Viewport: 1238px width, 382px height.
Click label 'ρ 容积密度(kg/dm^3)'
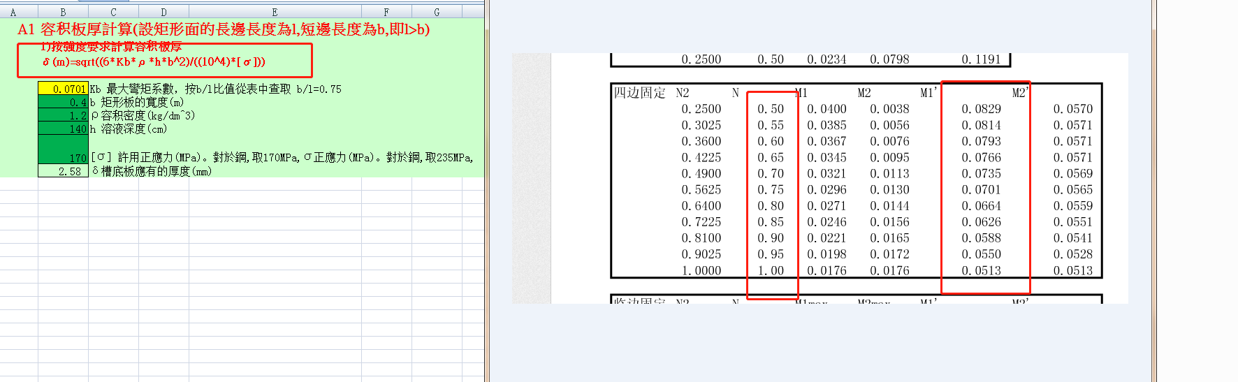(x=143, y=115)
